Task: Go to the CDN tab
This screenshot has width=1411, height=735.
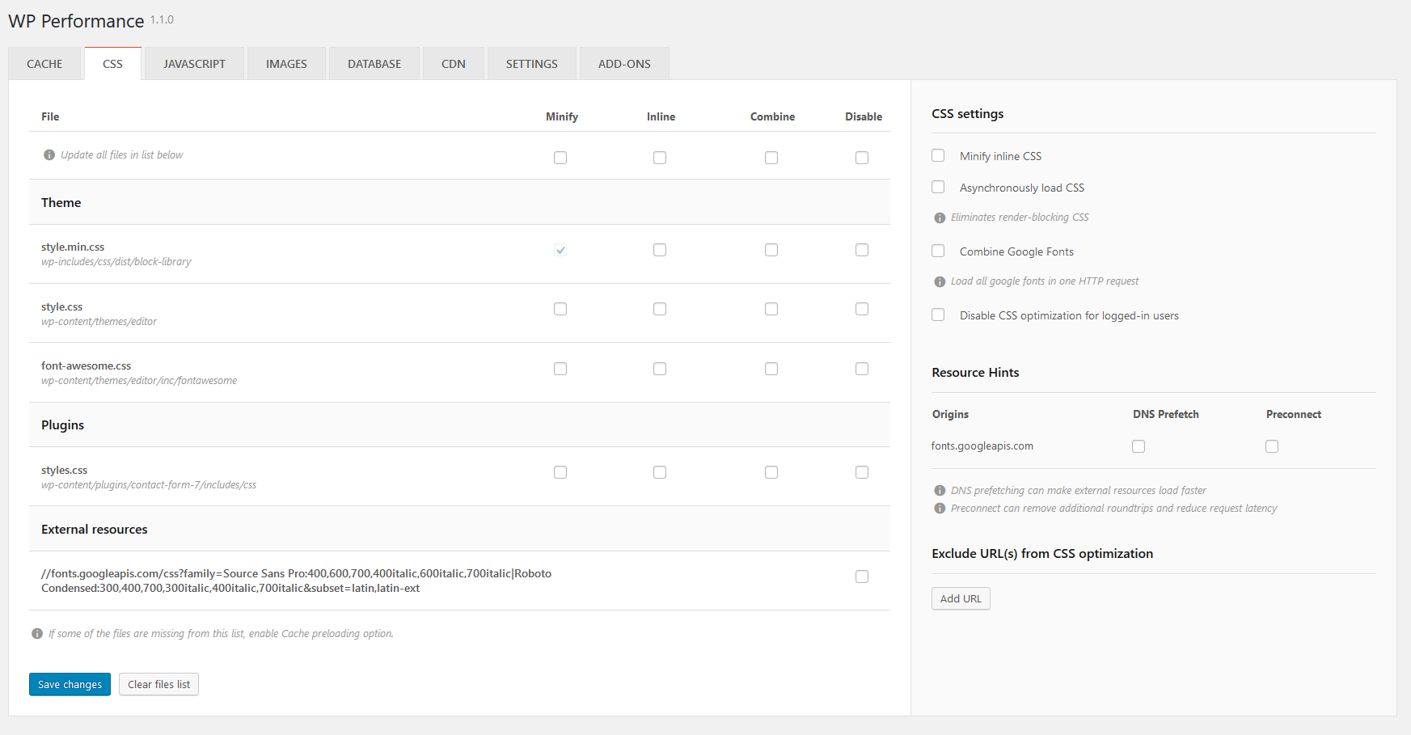Action: coord(454,64)
